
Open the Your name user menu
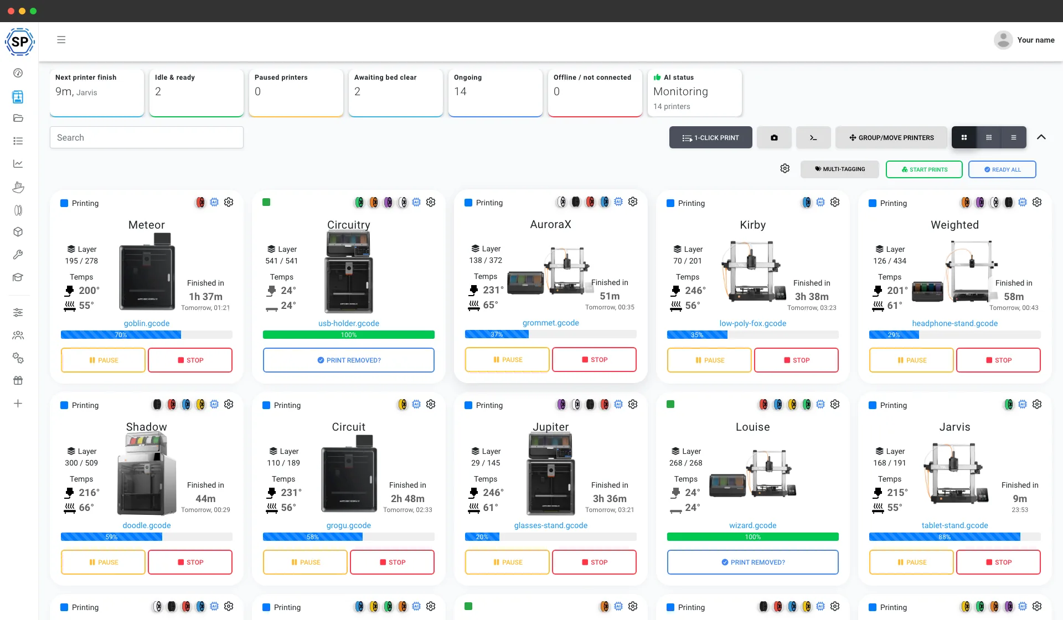[1024, 40]
